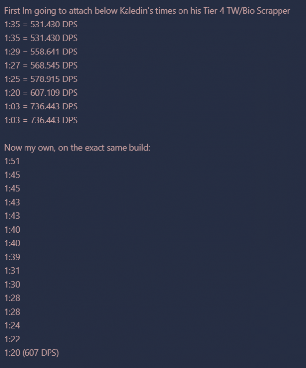Click the second "1:35 = 531.430 DPS" line
Image resolution: width=306 pixels, height=368 pixels.
pyautogui.click(x=41, y=38)
